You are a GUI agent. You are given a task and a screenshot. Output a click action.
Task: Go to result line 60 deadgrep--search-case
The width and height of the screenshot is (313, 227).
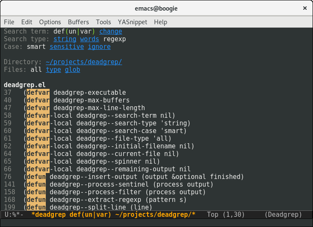click(95, 131)
